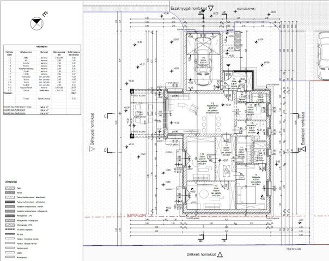Screen dimensions: 329x261
Task: Click the 1.12 Nappali/Étkező room label
Action: (x=212, y=108)
